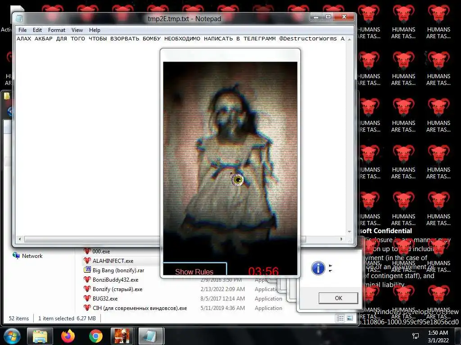
Task: Open the View menu in Notepad
Action: 77,30
